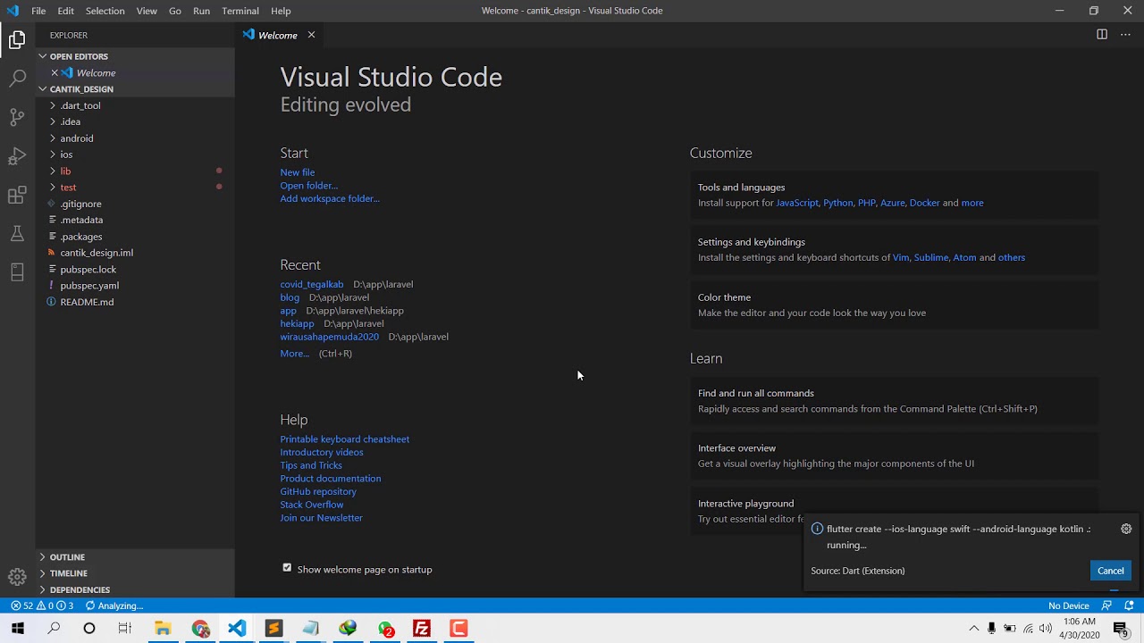Close the Welcome tab

[x=311, y=35]
